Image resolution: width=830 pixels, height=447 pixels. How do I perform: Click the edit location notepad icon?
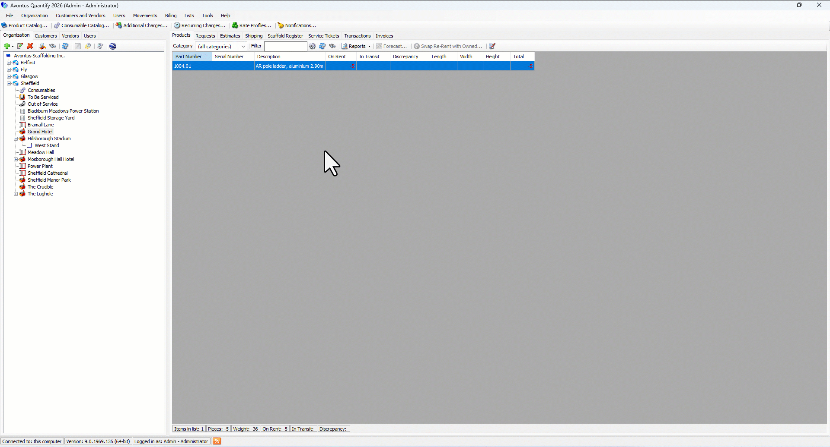coord(20,46)
